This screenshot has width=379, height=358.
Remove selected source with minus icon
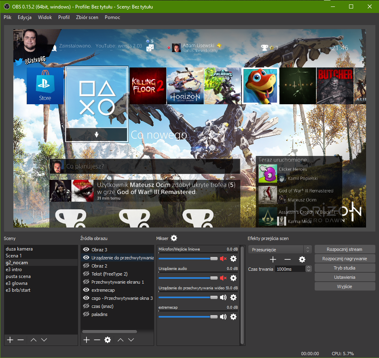click(x=97, y=340)
